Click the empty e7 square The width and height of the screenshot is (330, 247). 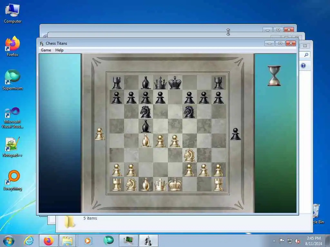(x=175, y=97)
